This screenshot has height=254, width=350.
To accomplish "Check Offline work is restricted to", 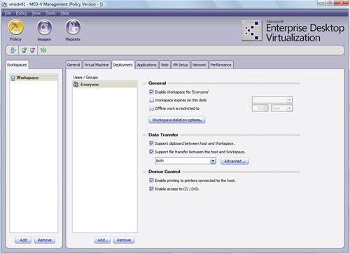I will point(151,108).
